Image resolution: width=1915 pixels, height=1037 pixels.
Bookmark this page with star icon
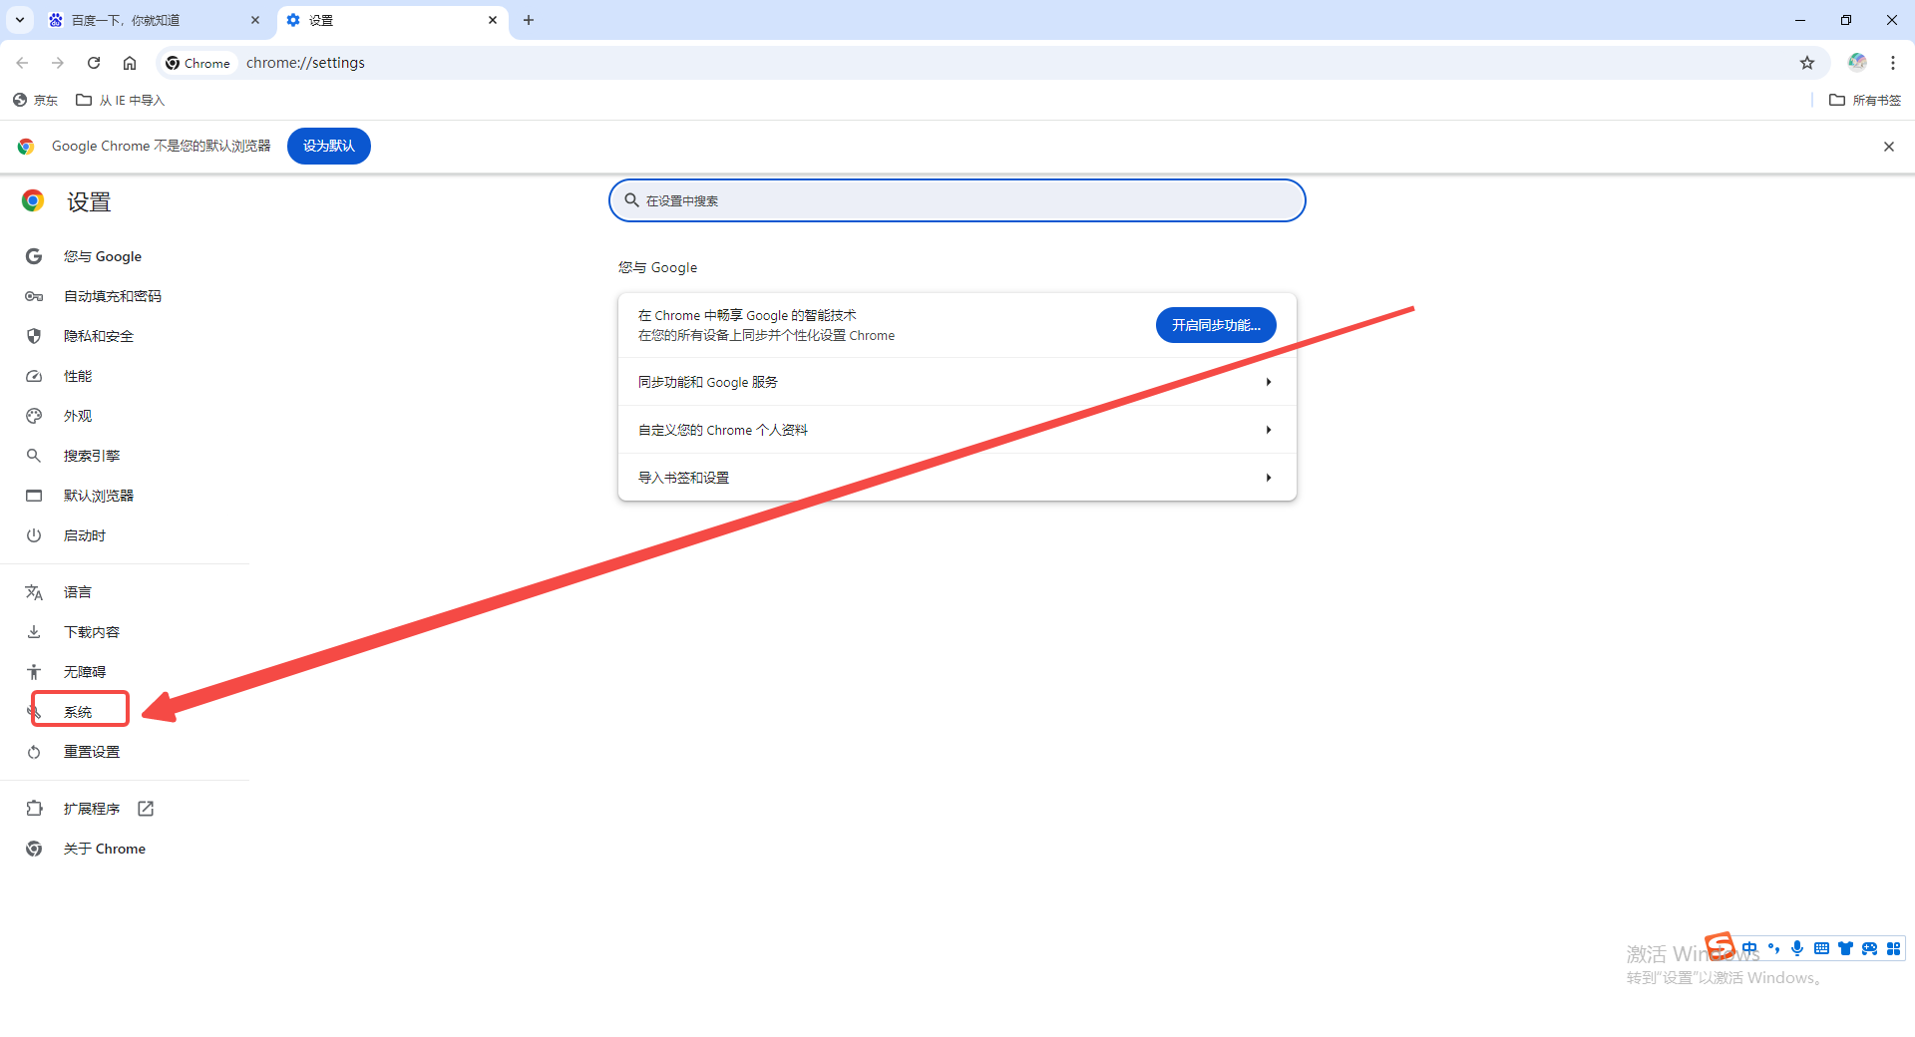coord(1807,63)
